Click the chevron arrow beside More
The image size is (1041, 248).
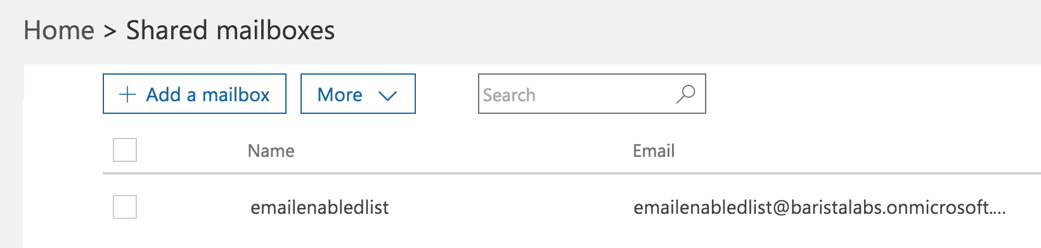[387, 96]
